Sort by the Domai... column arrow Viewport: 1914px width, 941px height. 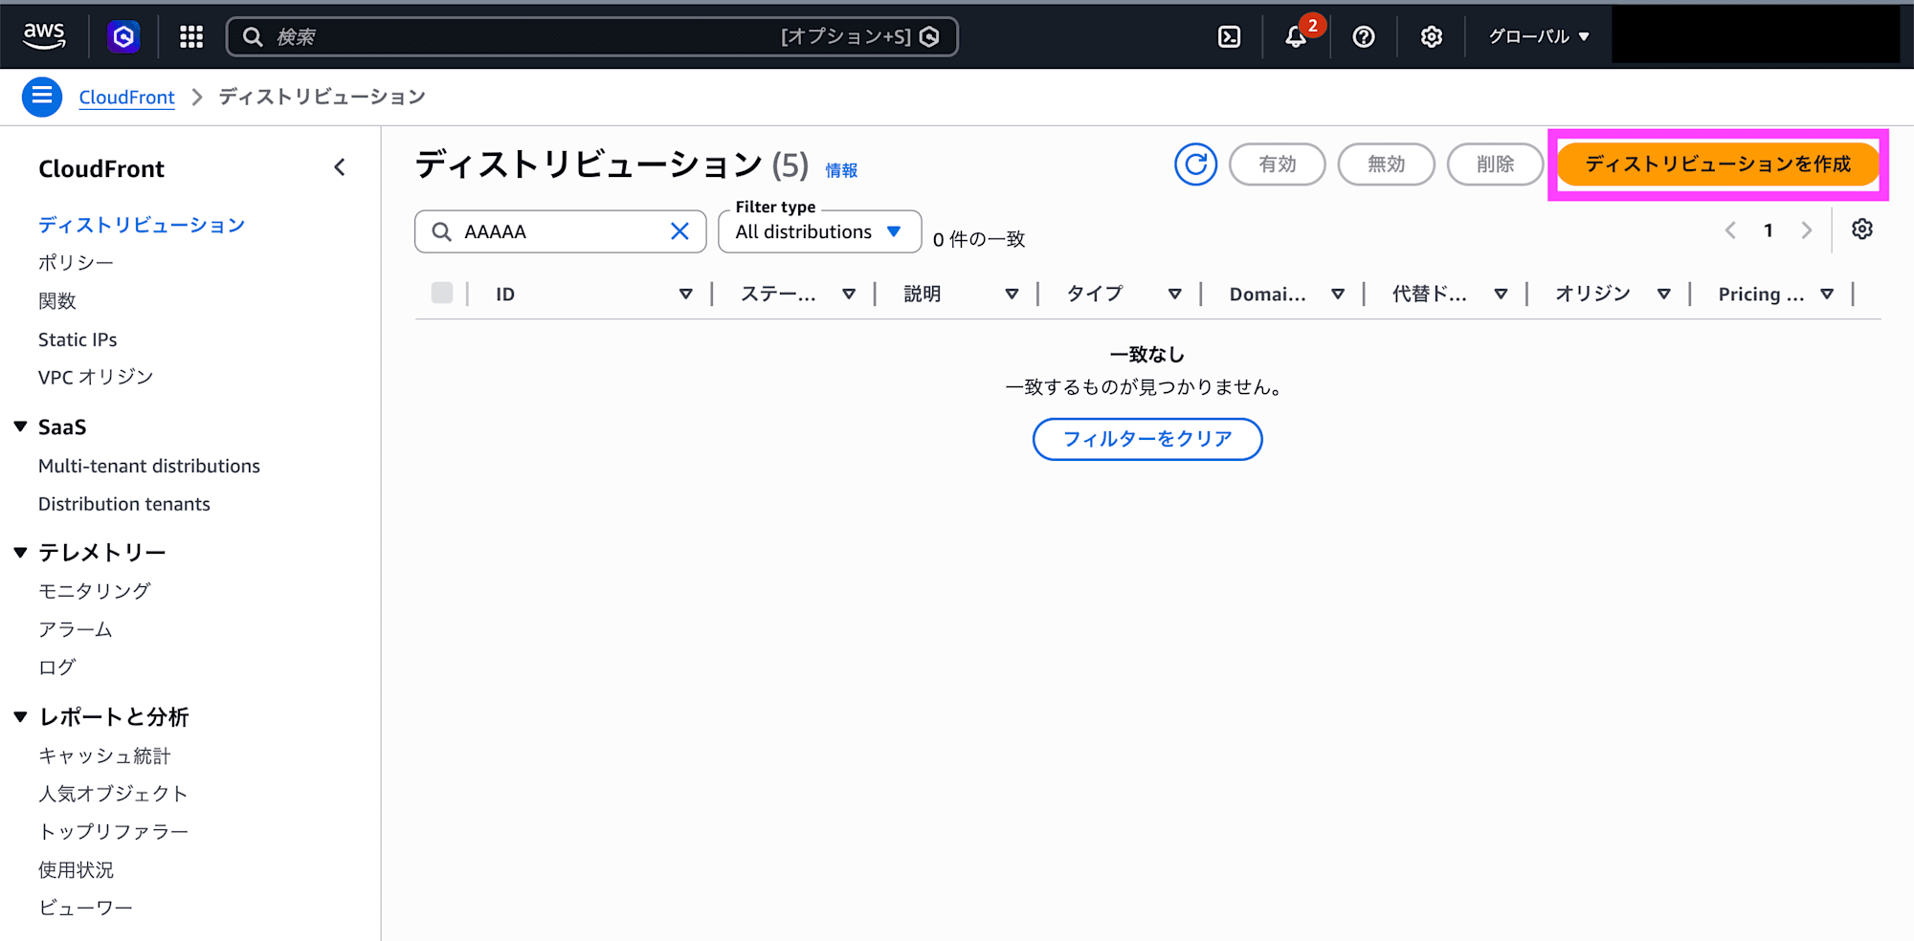tap(1338, 295)
